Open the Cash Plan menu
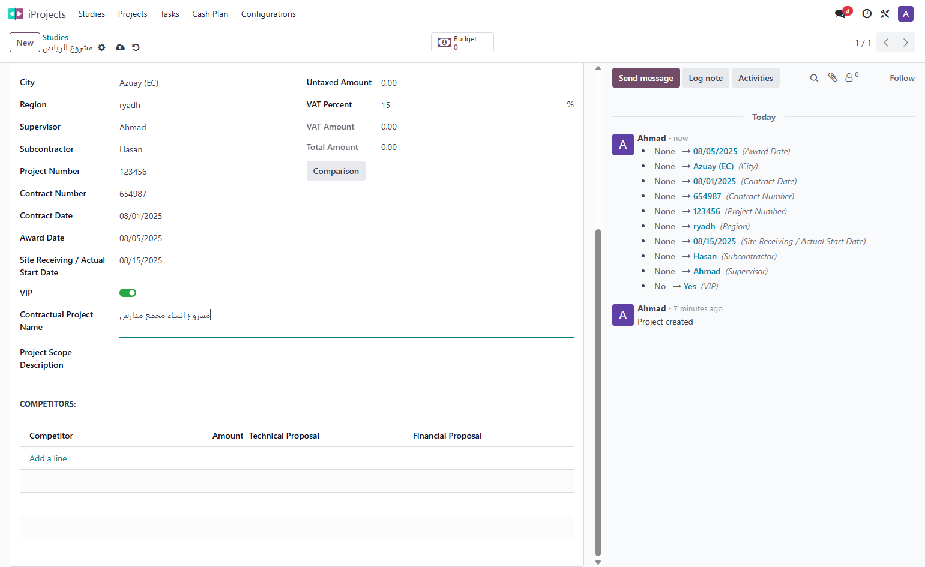Screen dimensions: 925x567 pos(210,14)
